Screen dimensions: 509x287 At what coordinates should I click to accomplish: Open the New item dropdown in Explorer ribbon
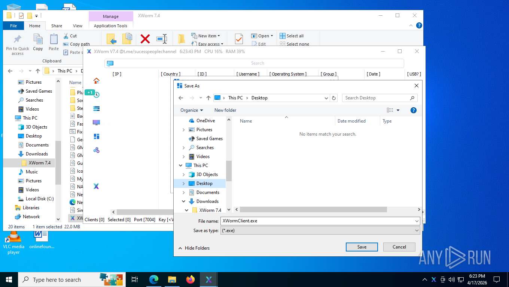pyautogui.click(x=205, y=36)
